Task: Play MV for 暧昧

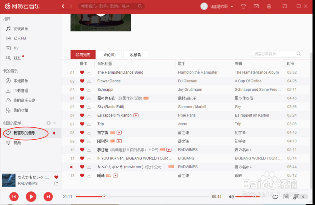Action: pos(115,176)
